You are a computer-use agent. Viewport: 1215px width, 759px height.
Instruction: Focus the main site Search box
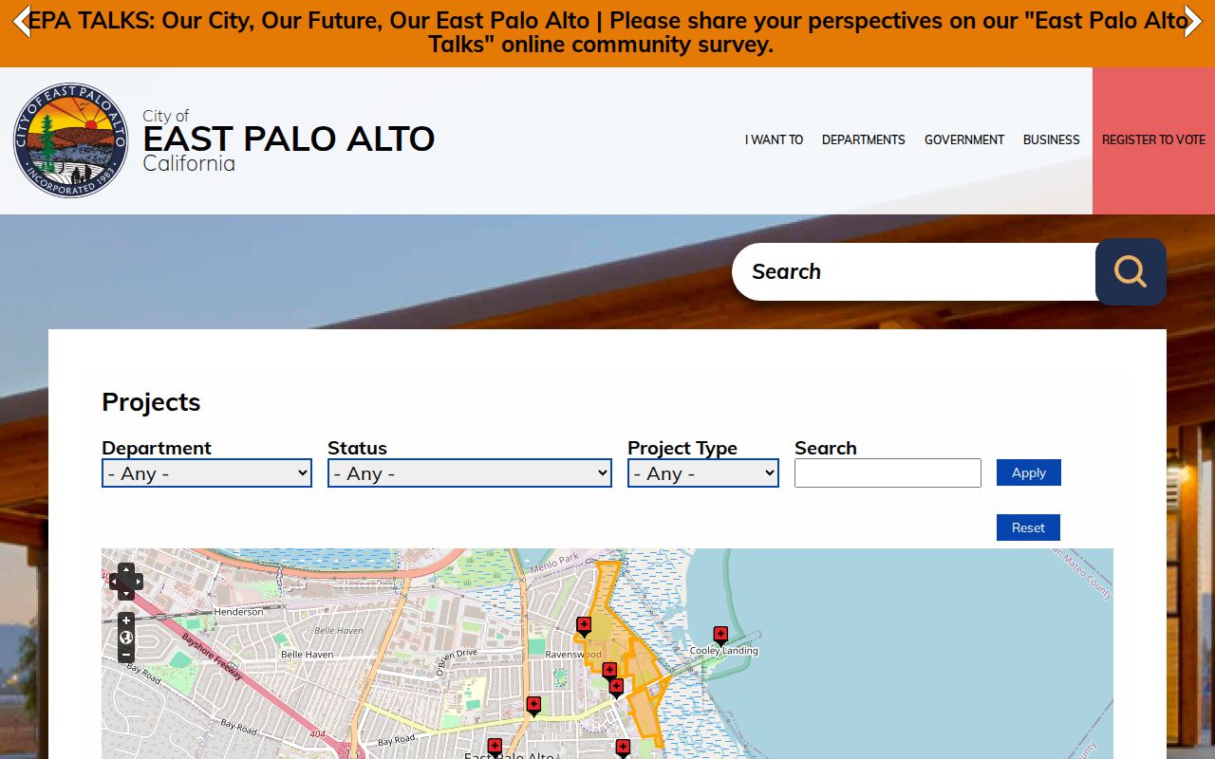[914, 271]
